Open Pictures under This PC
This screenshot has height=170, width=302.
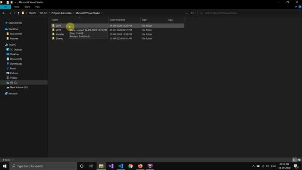click(14, 73)
